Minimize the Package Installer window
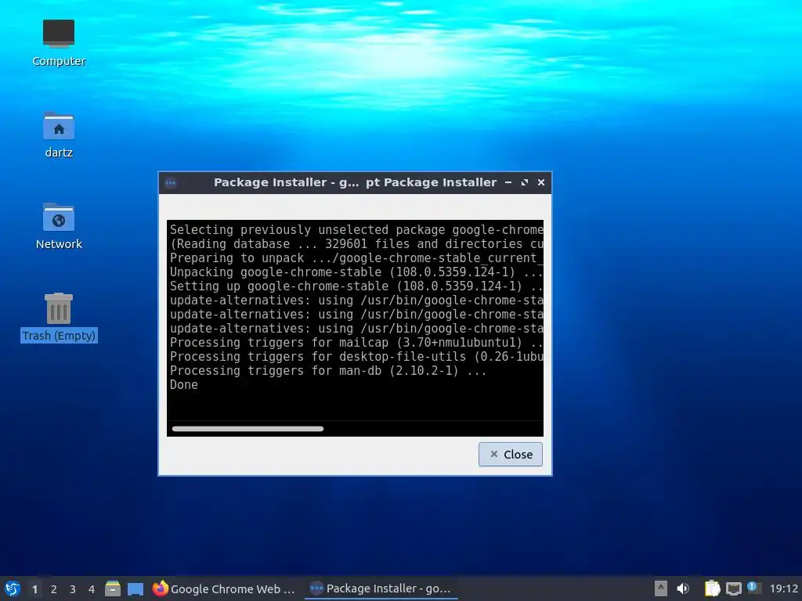Viewport: 802px width, 601px height. (508, 182)
